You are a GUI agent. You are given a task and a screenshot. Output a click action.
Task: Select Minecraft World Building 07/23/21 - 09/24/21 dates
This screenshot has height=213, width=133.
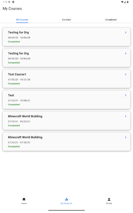pos(19,121)
